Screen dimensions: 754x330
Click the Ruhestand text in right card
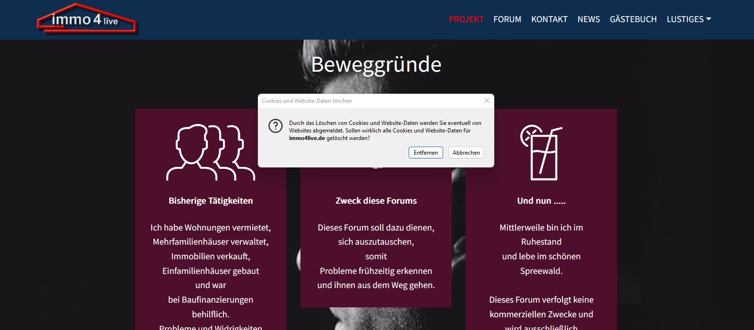tap(541, 242)
